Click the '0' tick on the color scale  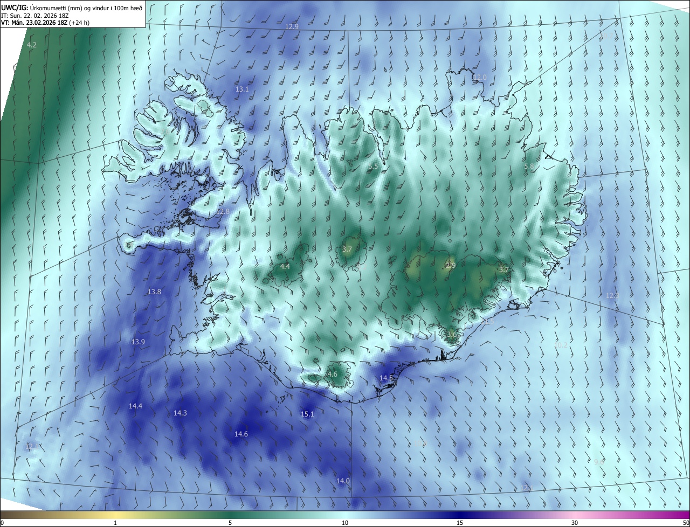2,523
